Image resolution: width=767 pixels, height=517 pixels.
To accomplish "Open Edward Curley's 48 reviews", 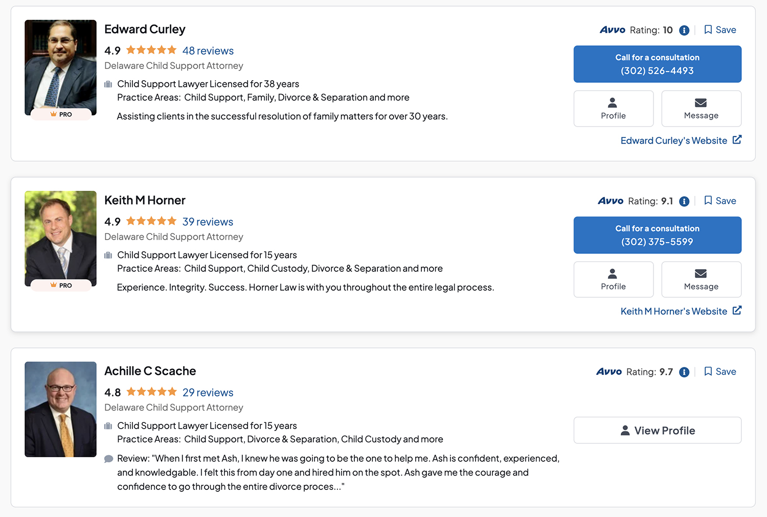I will [208, 51].
